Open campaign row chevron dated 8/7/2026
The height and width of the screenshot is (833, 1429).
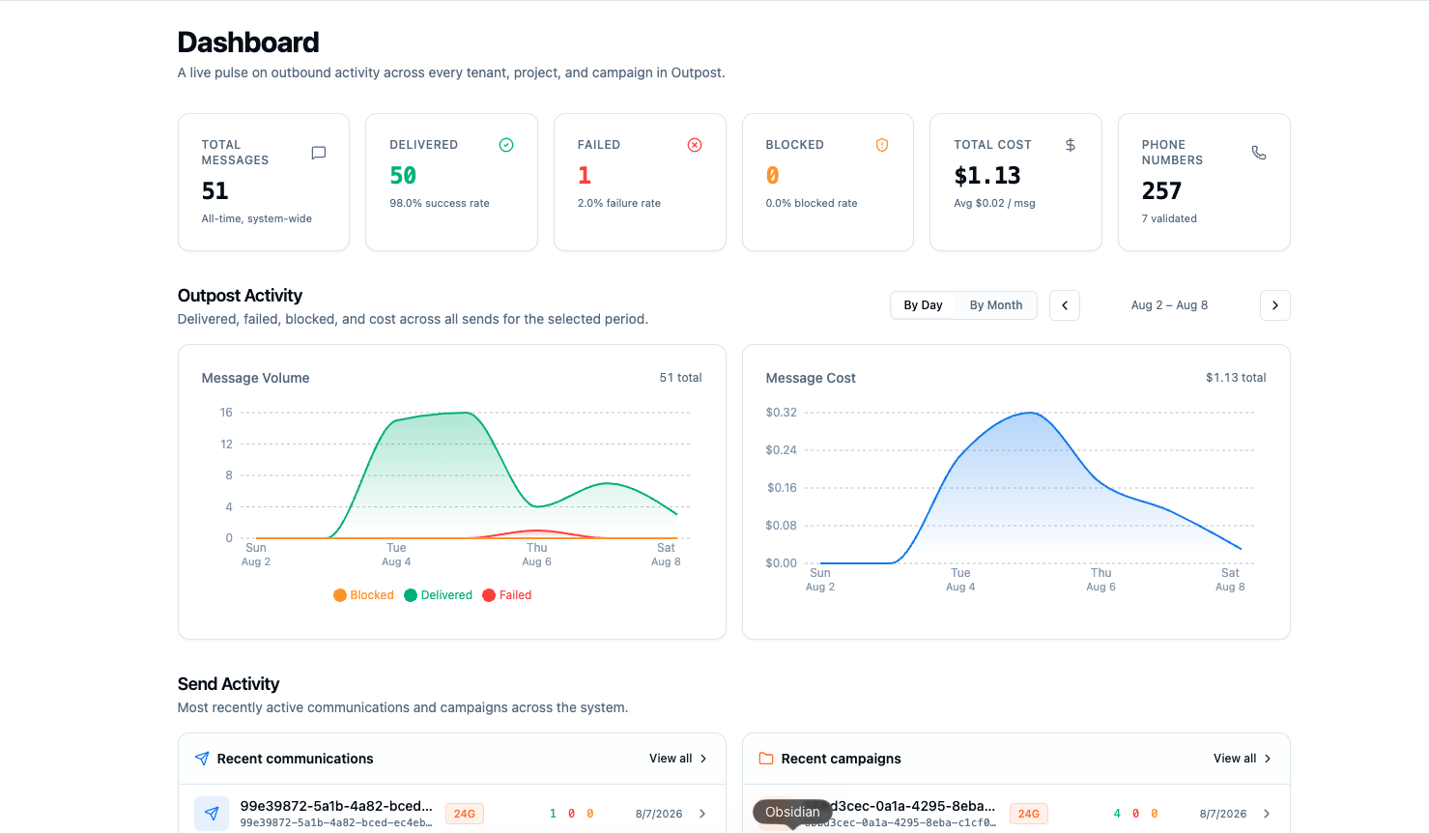1267,814
